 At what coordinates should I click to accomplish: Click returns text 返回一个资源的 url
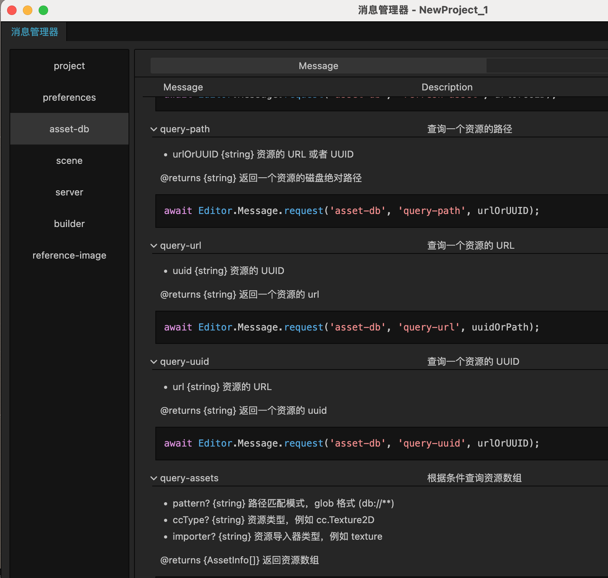coord(279,295)
